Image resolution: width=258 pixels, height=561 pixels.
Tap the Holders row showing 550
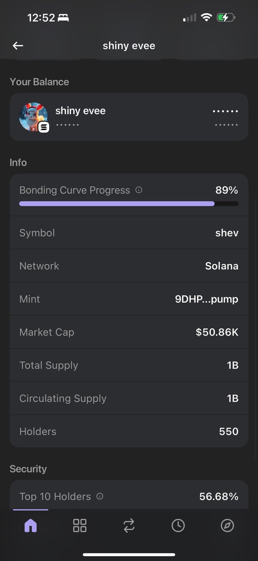[129, 432]
